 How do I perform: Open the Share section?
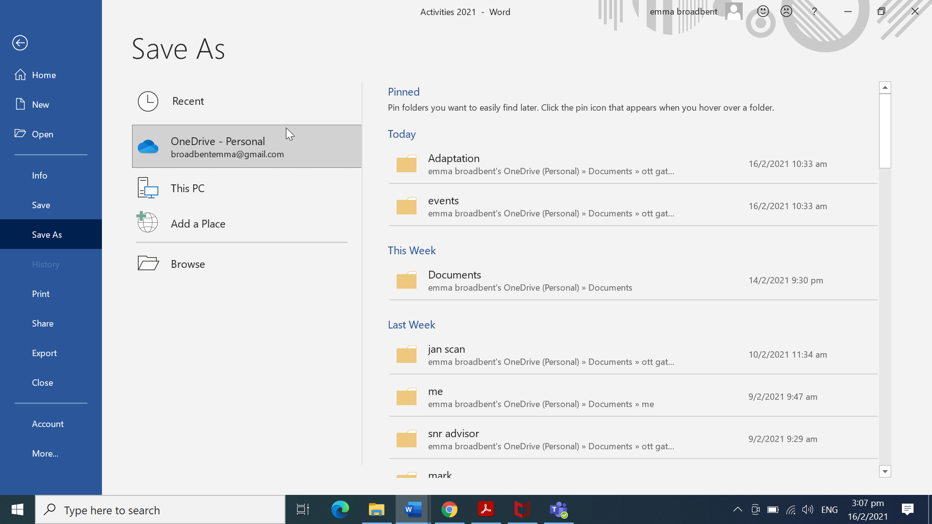click(x=51, y=323)
